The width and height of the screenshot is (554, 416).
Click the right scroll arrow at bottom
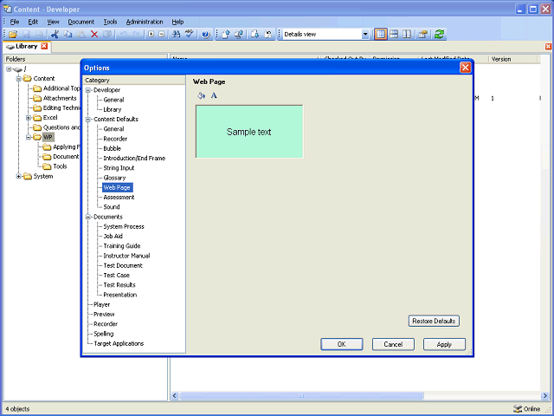[544, 395]
